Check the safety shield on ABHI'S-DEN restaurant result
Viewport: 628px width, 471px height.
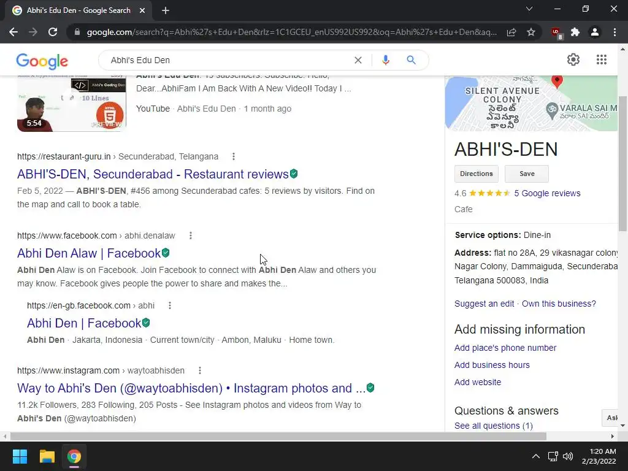(x=294, y=174)
